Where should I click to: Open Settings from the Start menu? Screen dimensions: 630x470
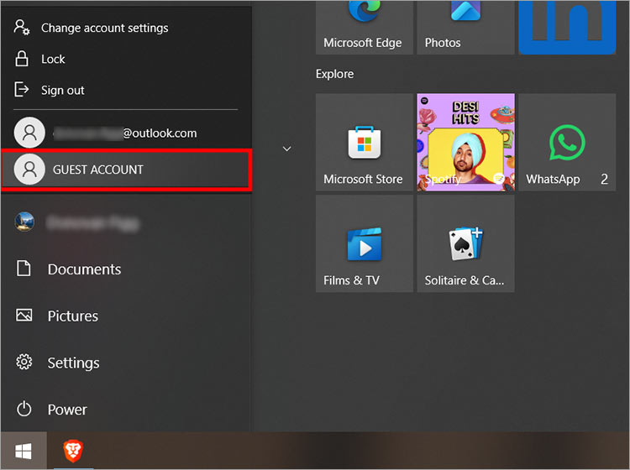click(x=126, y=363)
